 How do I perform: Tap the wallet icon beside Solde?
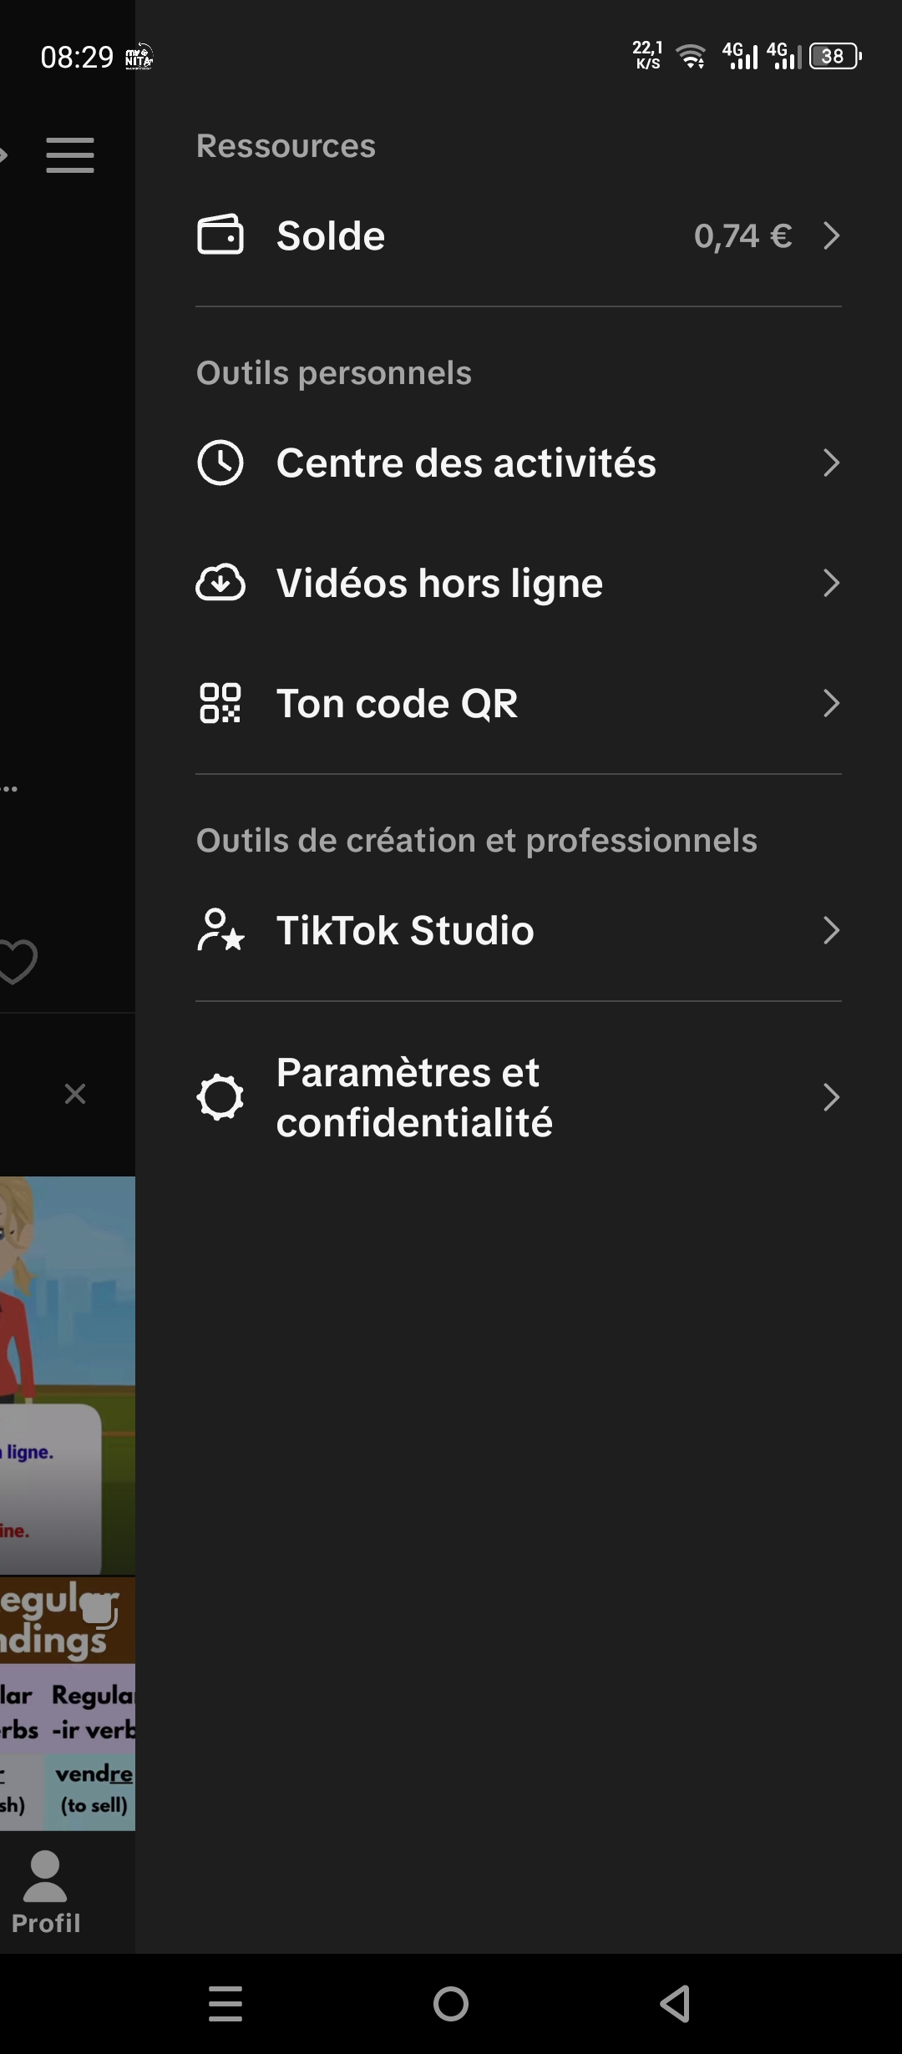pos(220,235)
